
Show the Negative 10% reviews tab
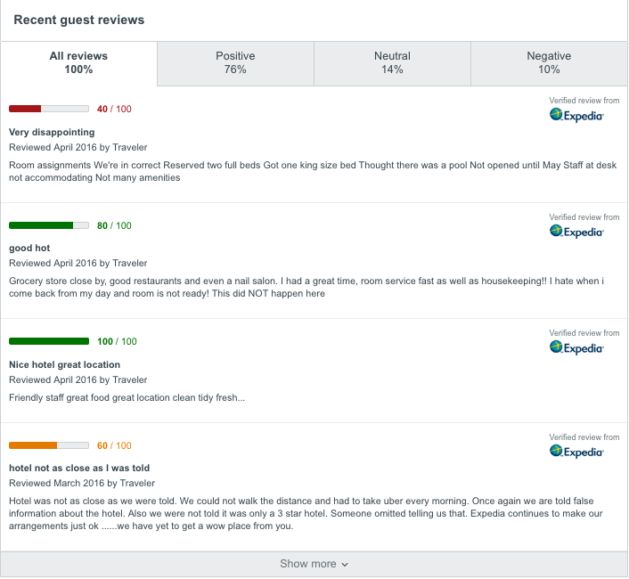tap(549, 63)
